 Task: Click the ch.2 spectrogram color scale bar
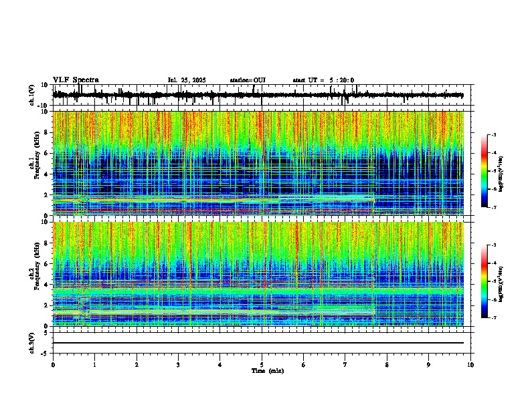[x=484, y=281]
